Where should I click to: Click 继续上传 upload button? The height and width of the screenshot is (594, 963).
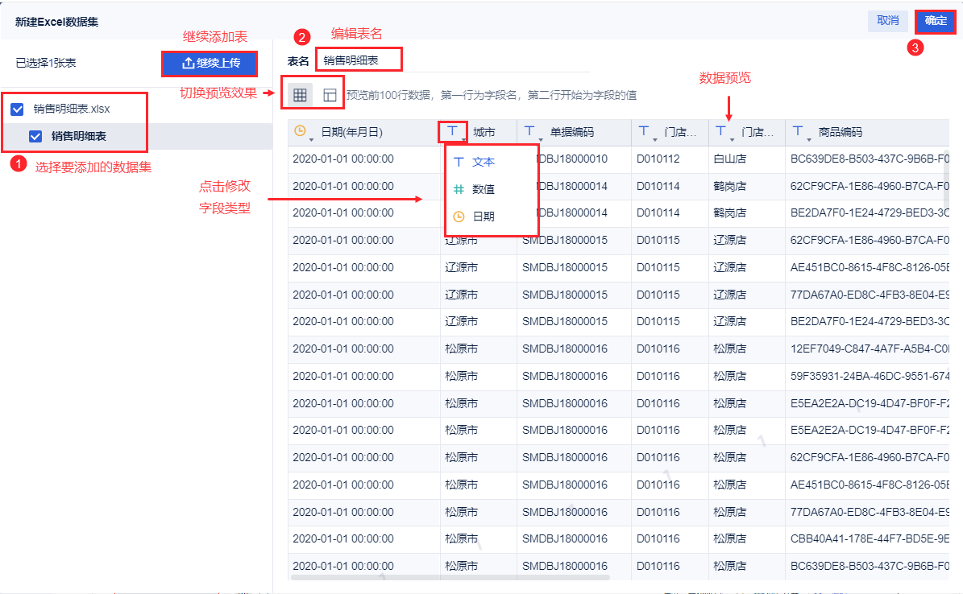[x=210, y=64]
